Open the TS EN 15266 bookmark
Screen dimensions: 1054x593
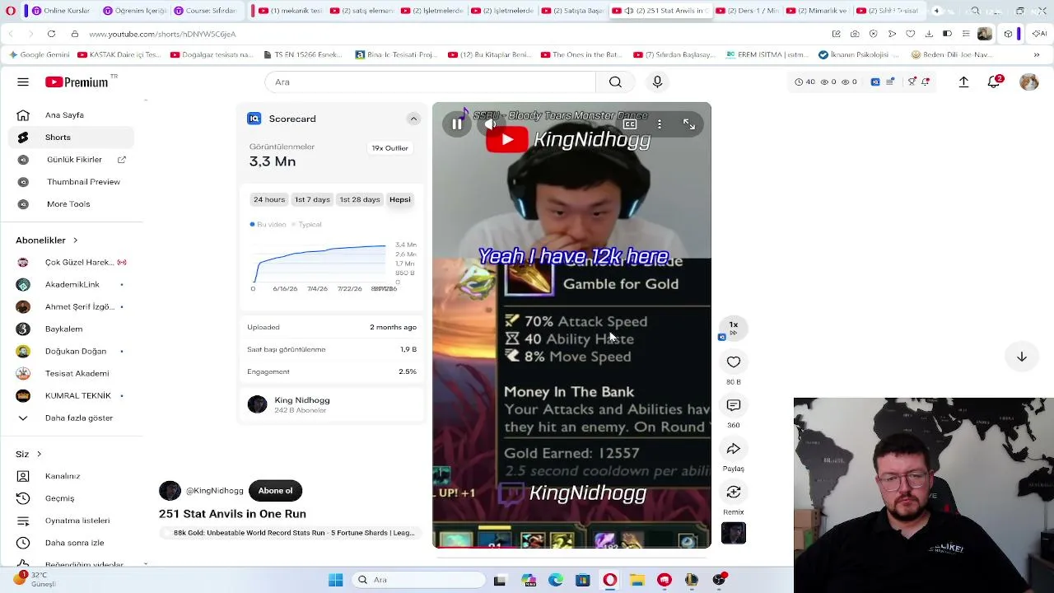coord(302,55)
